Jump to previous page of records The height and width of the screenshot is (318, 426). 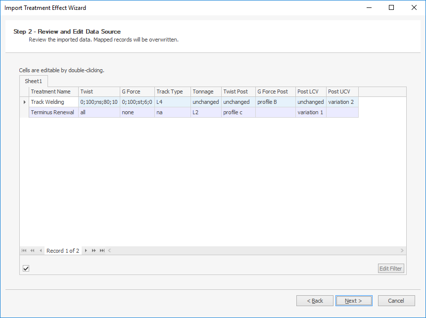coord(32,250)
